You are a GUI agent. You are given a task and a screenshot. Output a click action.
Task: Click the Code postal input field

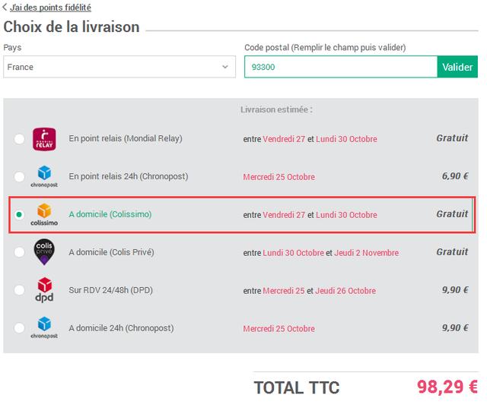tap(341, 67)
